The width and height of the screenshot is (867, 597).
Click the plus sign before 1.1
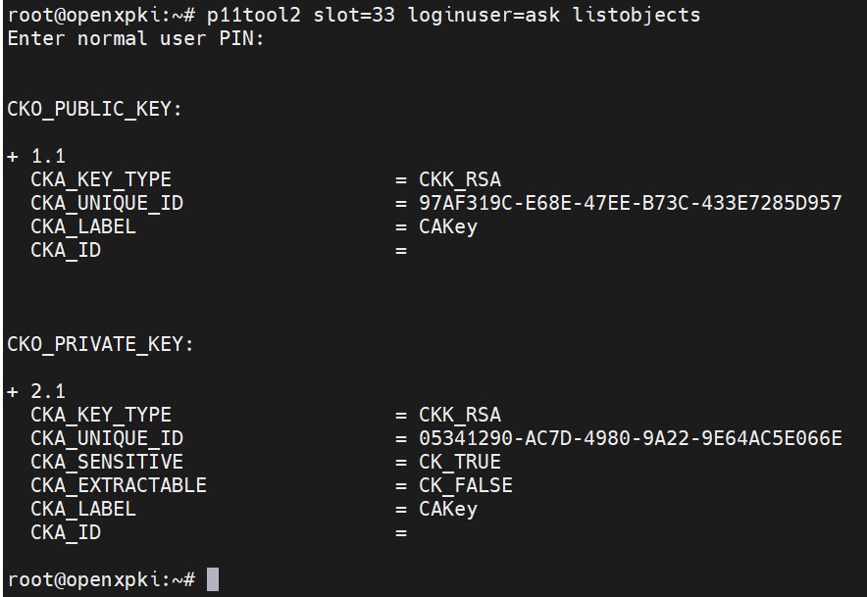[13, 157]
